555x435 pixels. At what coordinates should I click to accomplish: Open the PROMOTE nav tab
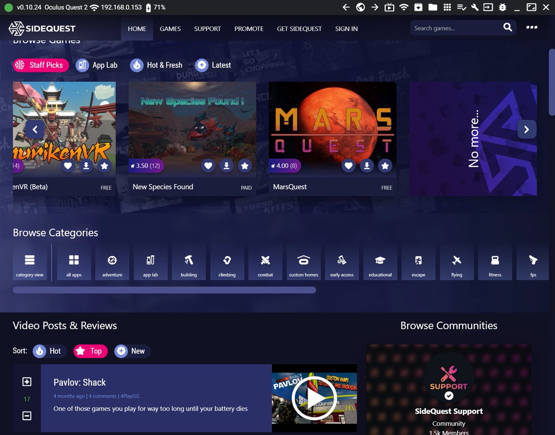click(249, 29)
